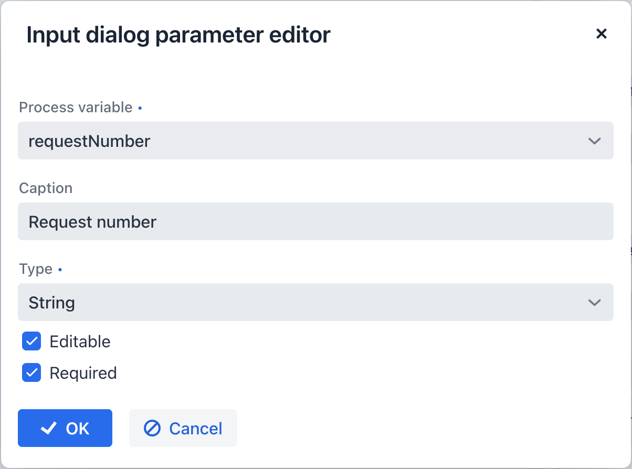This screenshot has width=632, height=469.
Task: Click the Process variable field label
Action: point(76,108)
